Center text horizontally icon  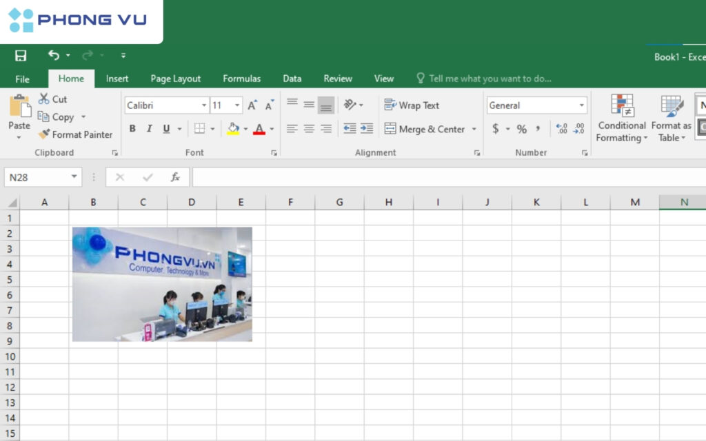point(309,129)
